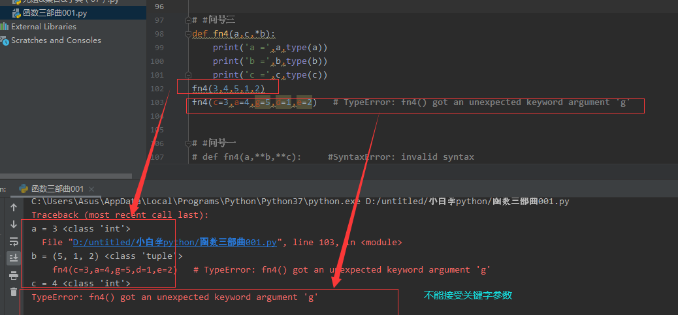Viewport: 678px width, 315px height.
Task: Click gutter line number 102
Action: (x=157, y=89)
